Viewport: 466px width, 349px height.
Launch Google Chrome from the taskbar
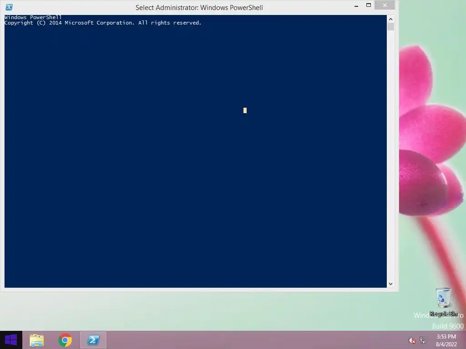65,340
